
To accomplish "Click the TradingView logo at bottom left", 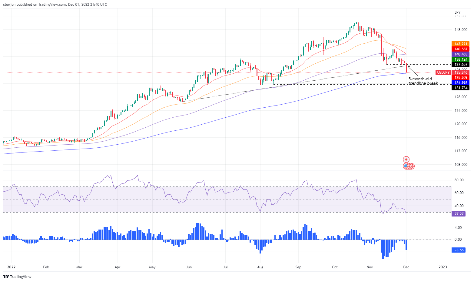I will [x=17, y=277].
